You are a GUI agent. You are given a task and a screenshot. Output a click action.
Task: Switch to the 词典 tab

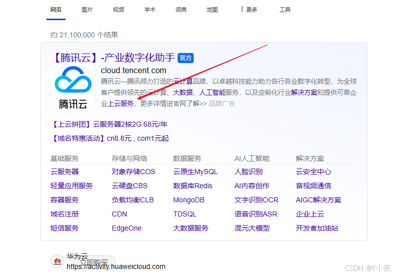(x=181, y=10)
